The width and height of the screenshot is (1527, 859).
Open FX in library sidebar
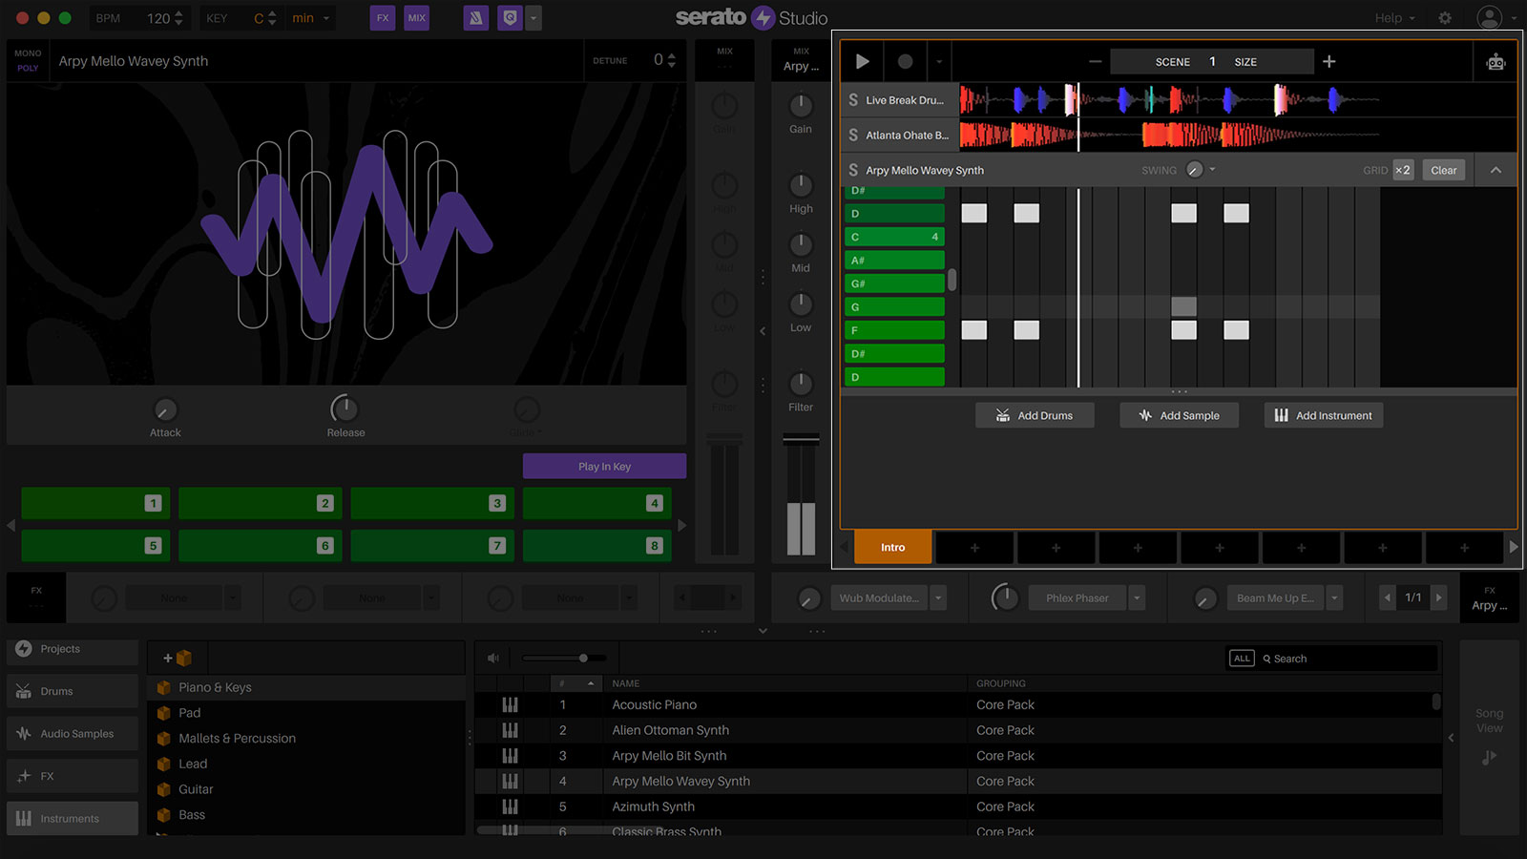coord(73,776)
